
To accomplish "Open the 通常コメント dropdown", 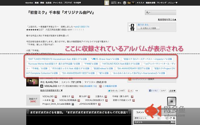I will tap(147, 118).
